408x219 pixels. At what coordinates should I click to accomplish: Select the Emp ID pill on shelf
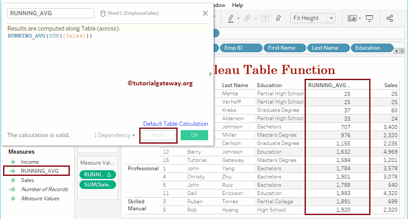click(x=241, y=48)
